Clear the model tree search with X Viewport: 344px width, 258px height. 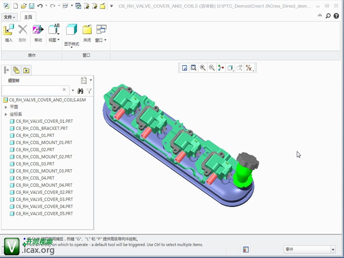tap(64, 89)
